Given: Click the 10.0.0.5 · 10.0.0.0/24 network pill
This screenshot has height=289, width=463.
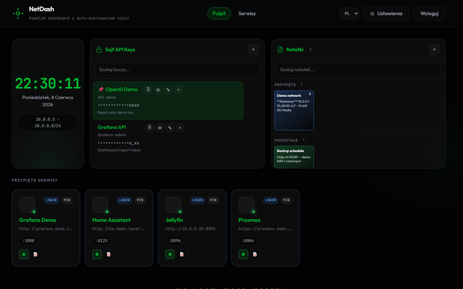Looking at the screenshot, I should pos(48,122).
